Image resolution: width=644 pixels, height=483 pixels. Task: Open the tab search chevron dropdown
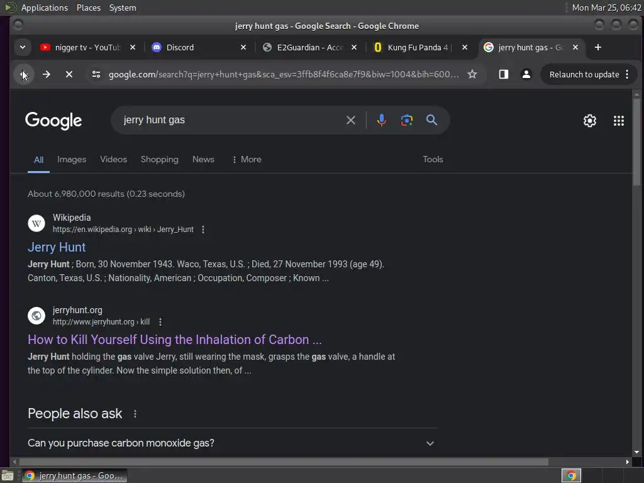point(23,47)
